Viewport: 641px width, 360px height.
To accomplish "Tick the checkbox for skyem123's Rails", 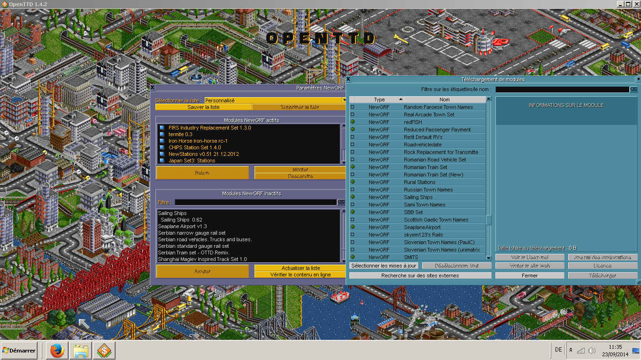I will (x=353, y=235).
